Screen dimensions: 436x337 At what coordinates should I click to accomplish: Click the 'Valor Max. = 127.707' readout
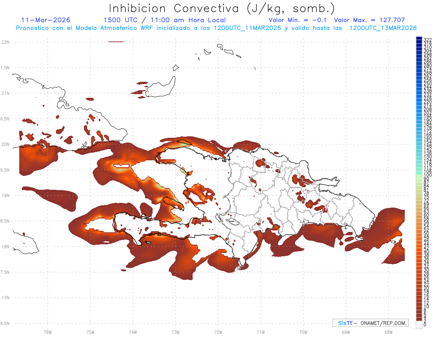tap(370, 20)
